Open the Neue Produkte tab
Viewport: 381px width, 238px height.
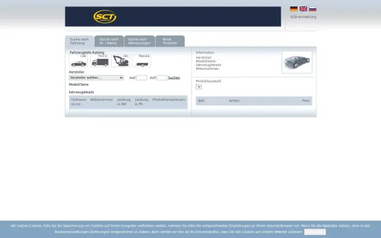[170, 41]
